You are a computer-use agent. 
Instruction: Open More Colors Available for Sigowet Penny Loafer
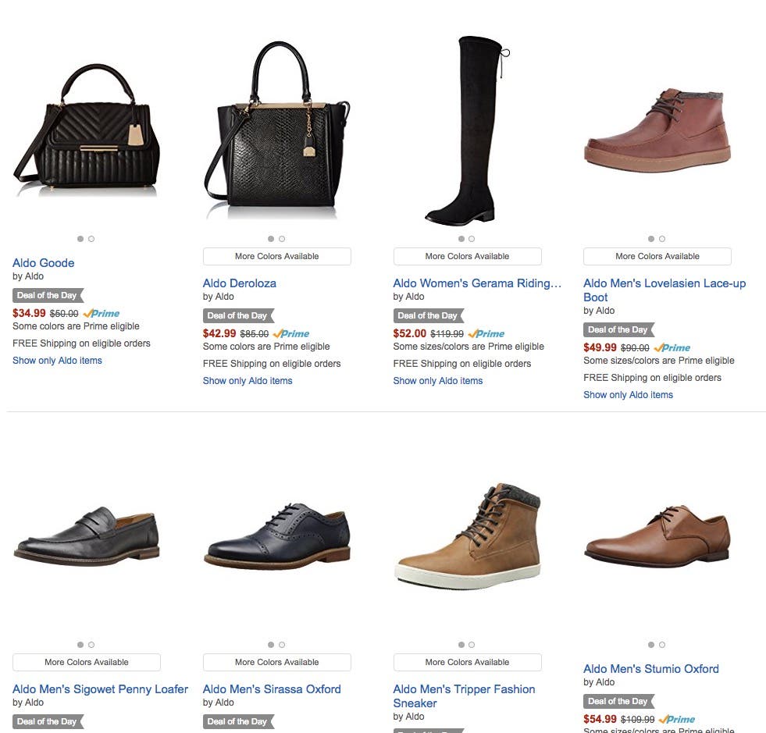(86, 662)
